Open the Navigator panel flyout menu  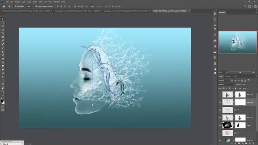(256, 12)
